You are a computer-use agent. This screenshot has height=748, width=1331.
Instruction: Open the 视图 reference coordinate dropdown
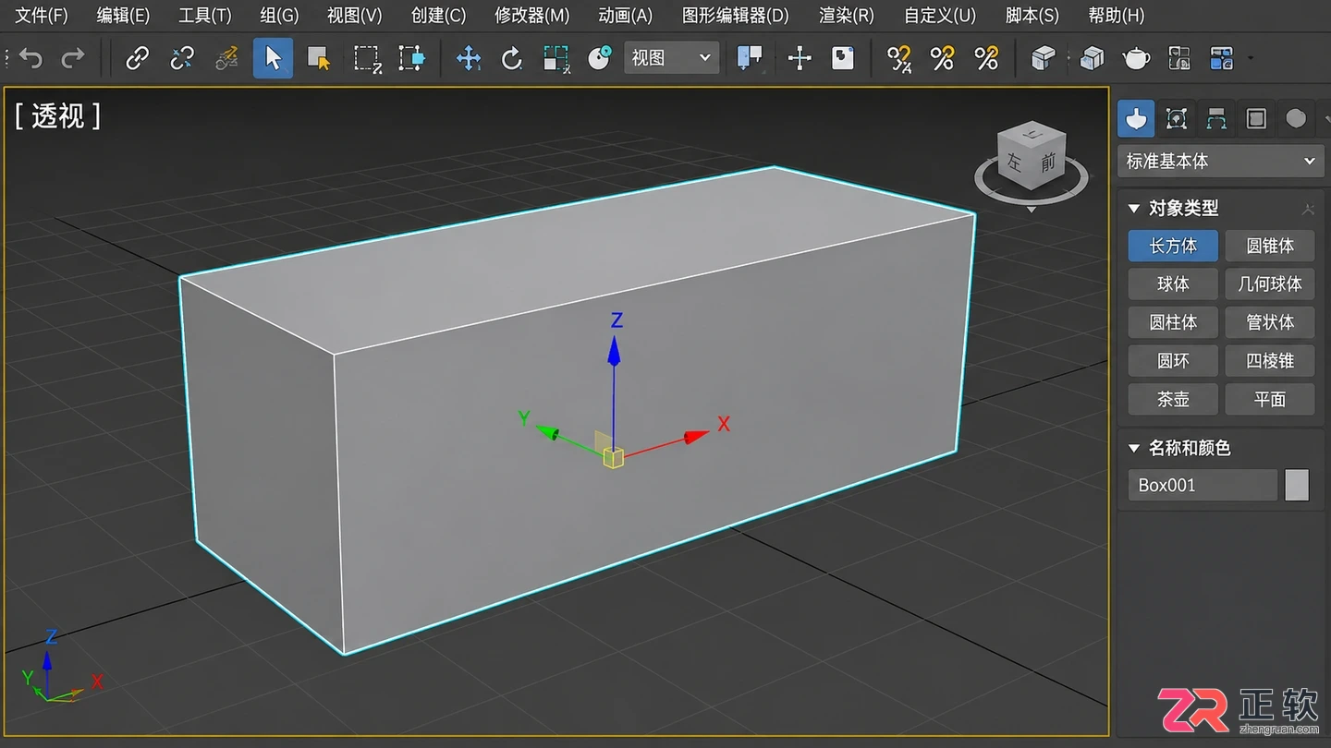(x=671, y=57)
